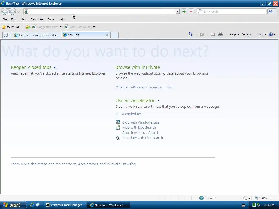
Task: Open the View menu
Action: [23, 19]
